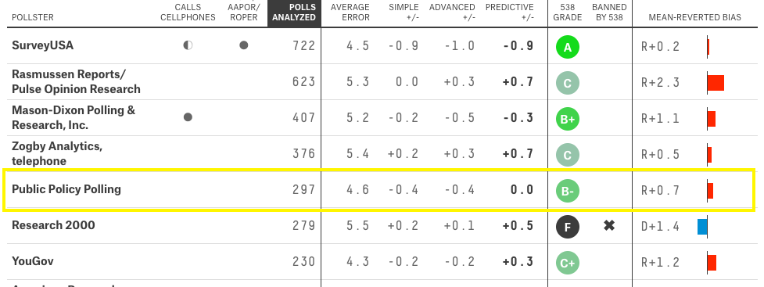
Task: Sort by Polls Analyzed column header
Action: click(x=294, y=13)
